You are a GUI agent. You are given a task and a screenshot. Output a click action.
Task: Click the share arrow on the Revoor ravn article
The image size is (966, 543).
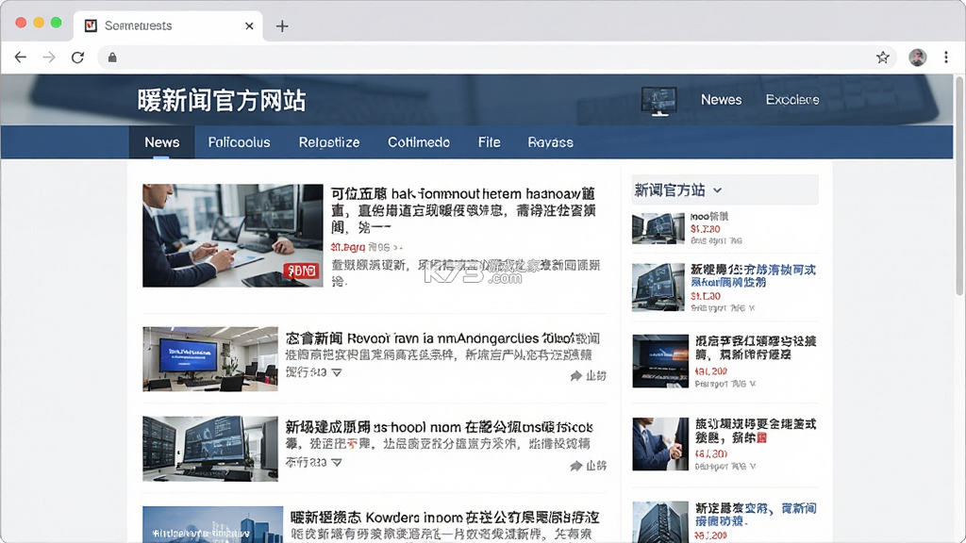[x=576, y=375]
